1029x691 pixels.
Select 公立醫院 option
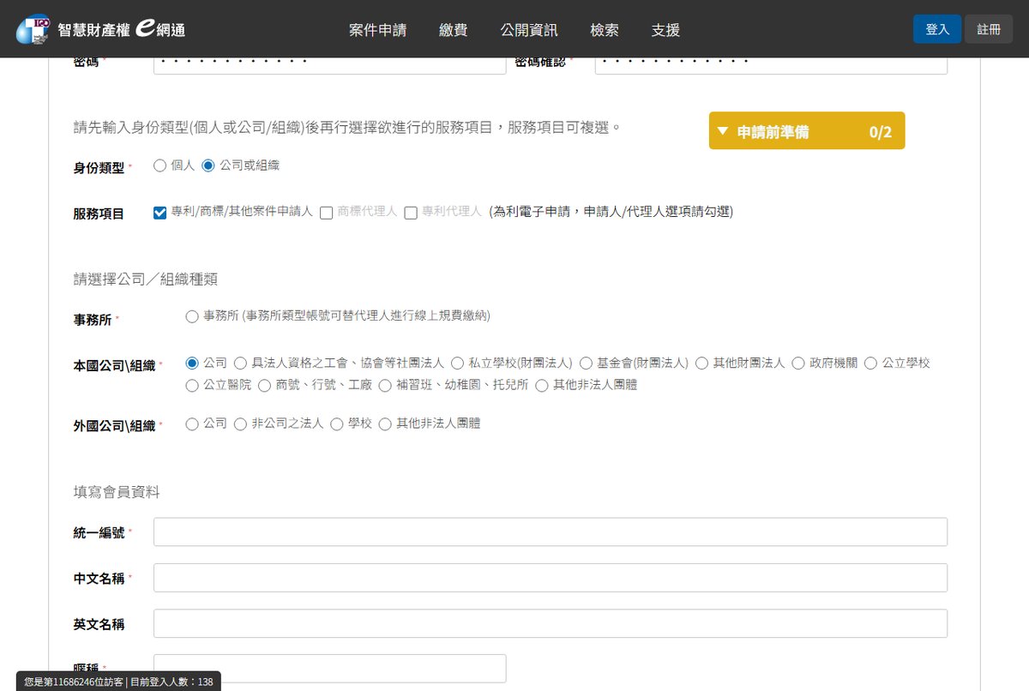tap(192, 386)
